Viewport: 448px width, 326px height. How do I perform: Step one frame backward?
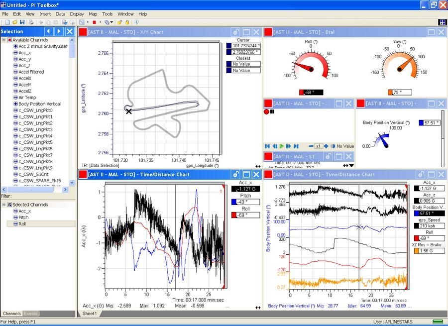(275, 146)
